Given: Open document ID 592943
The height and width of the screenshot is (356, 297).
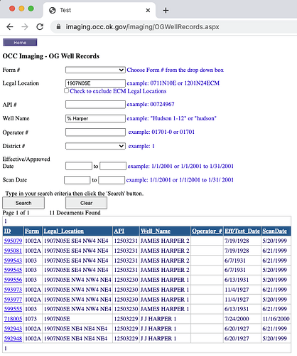Looking at the screenshot, I should pos(13,329).
